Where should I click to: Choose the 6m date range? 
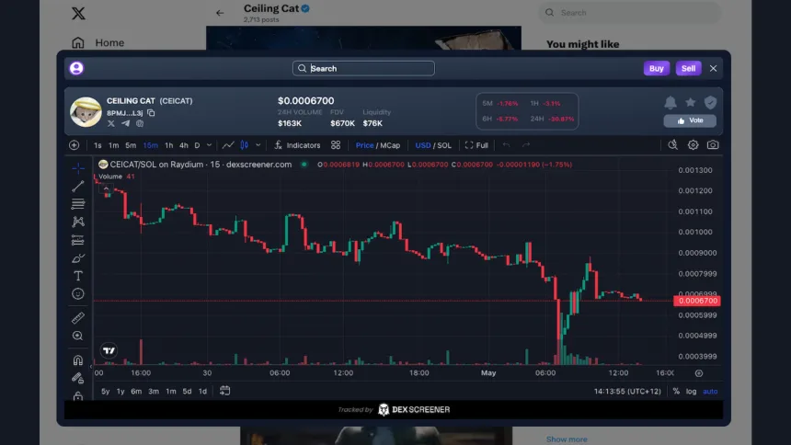coord(136,391)
